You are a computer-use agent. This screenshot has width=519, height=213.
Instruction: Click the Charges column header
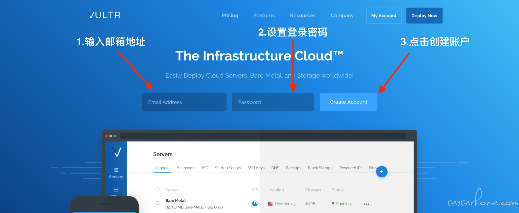point(313,190)
